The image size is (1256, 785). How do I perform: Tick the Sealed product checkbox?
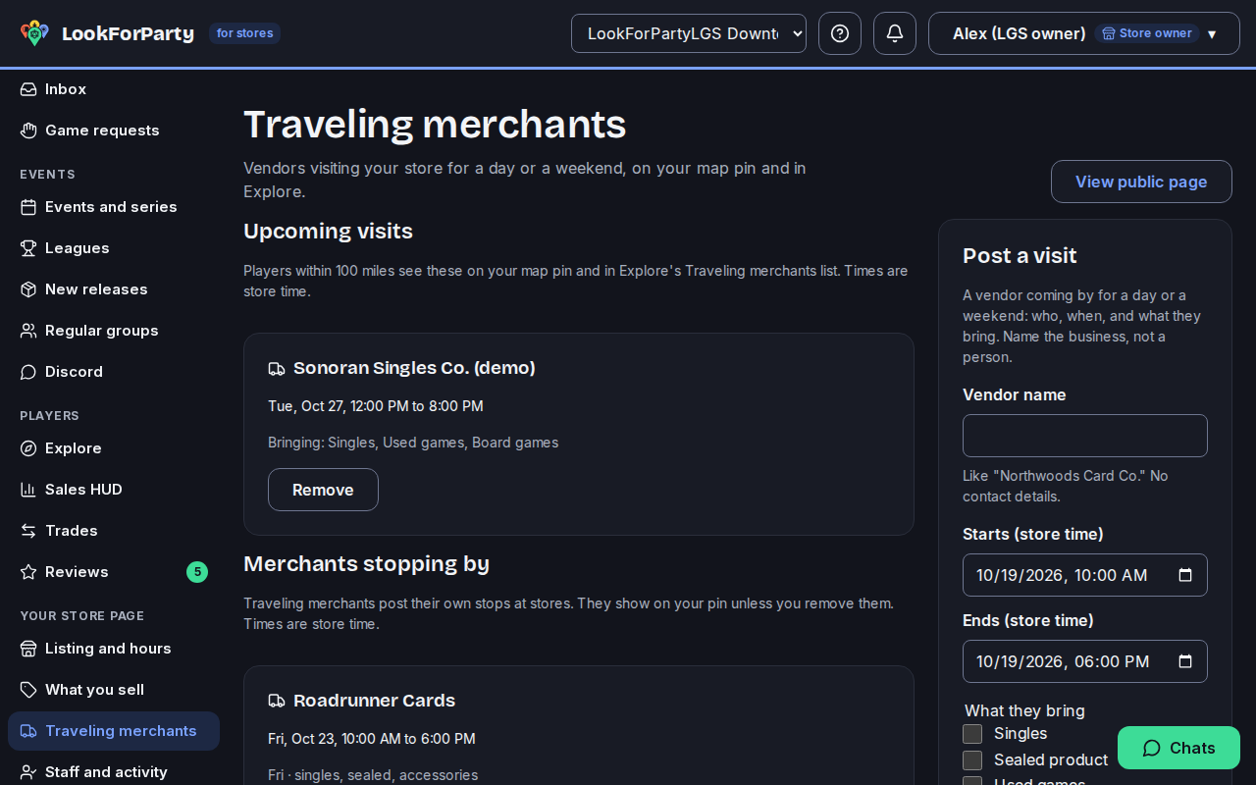[972, 760]
